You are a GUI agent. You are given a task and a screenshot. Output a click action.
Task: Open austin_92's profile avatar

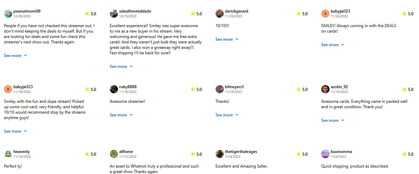coord(325,89)
